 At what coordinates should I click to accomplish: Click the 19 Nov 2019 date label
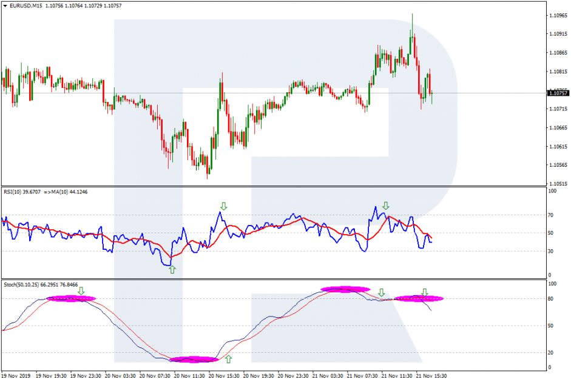(16, 376)
